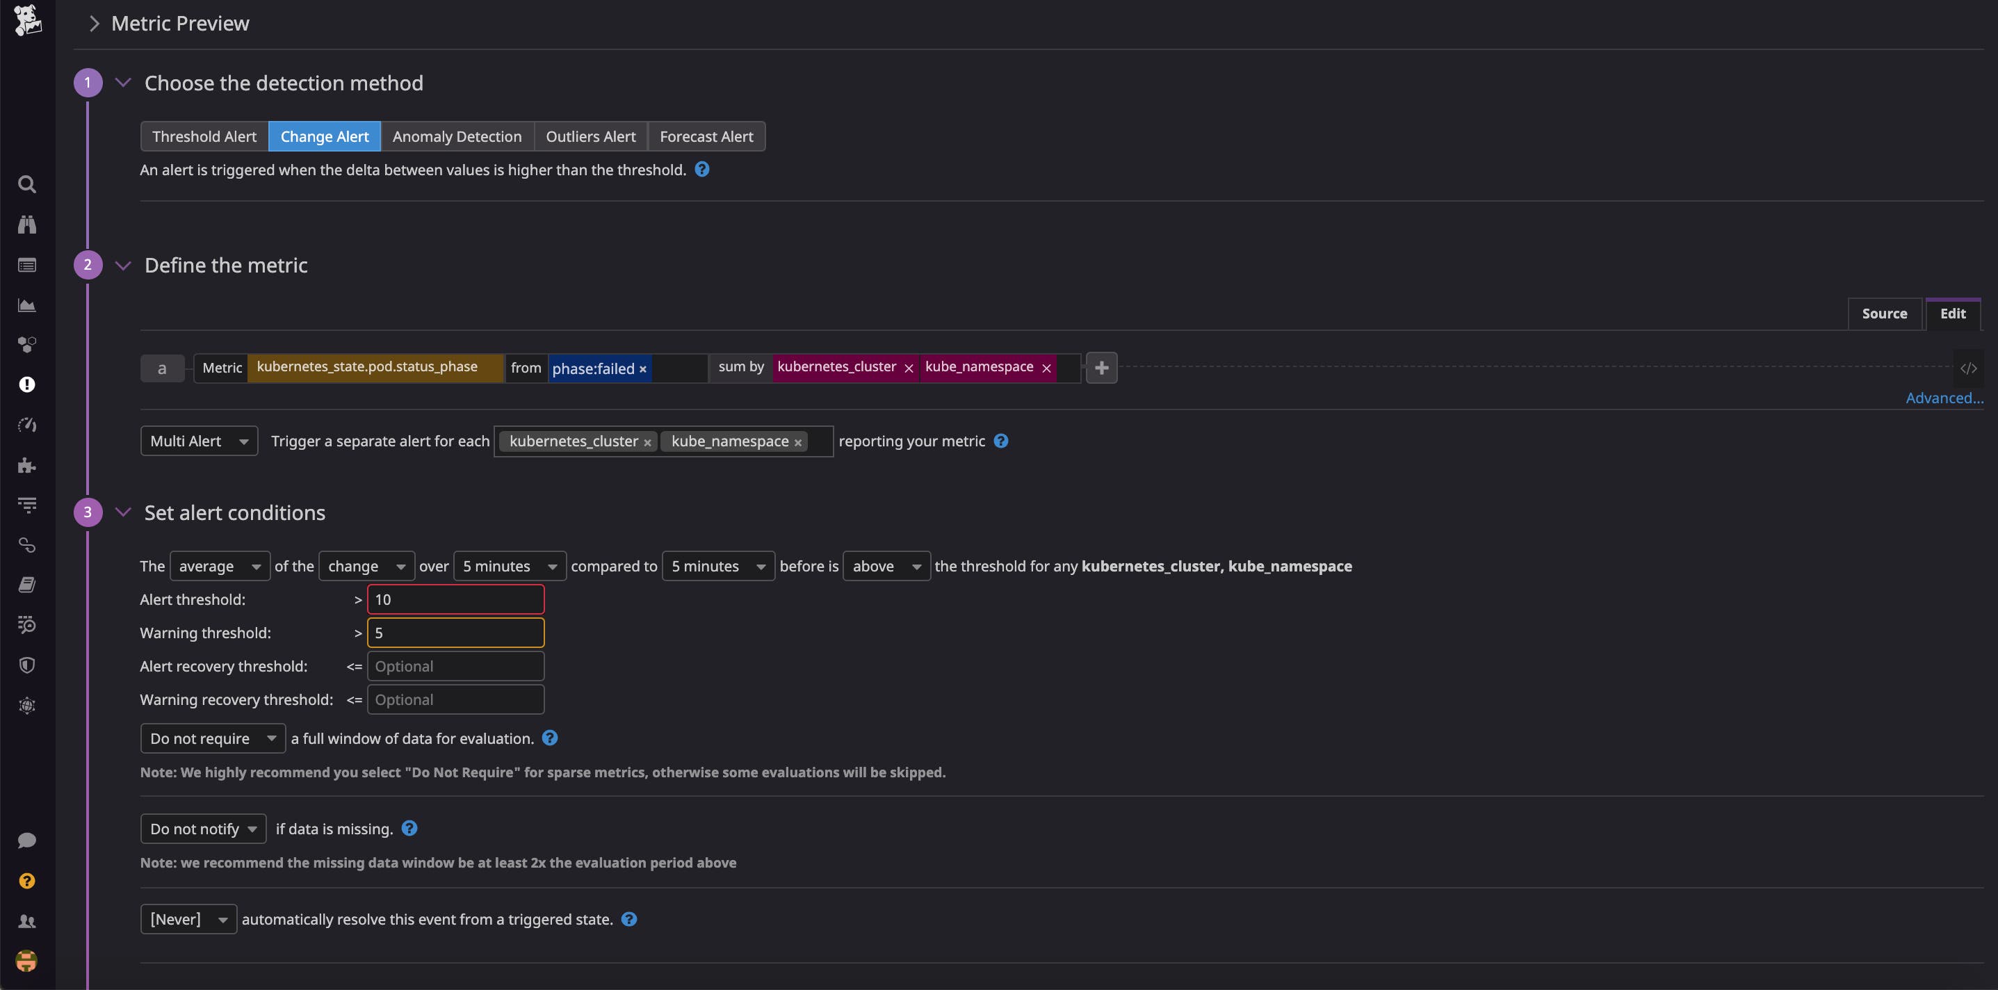1998x990 pixels.
Task: Open the Events sidebar icon
Action: point(27,265)
